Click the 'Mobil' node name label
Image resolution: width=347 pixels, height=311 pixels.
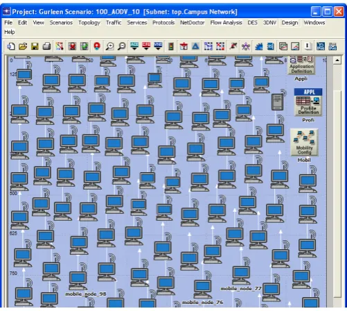tap(304, 160)
